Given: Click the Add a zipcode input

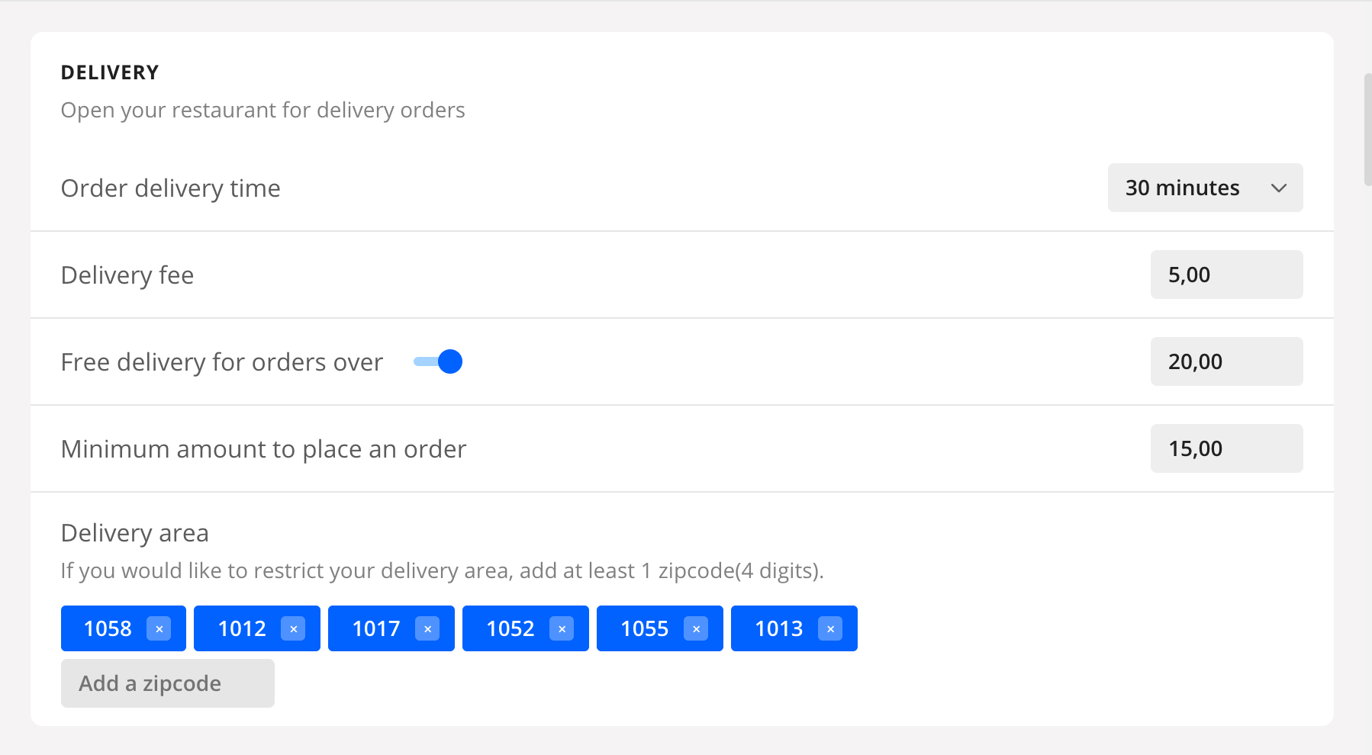Looking at the screenshot, I should click(x=167, y=683).
